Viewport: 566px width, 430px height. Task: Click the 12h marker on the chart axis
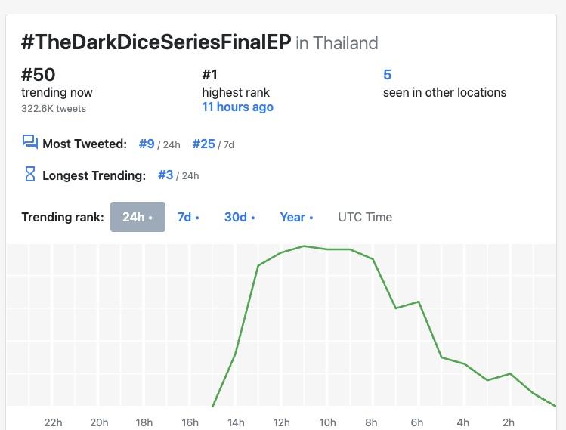[x=281, y=422]
